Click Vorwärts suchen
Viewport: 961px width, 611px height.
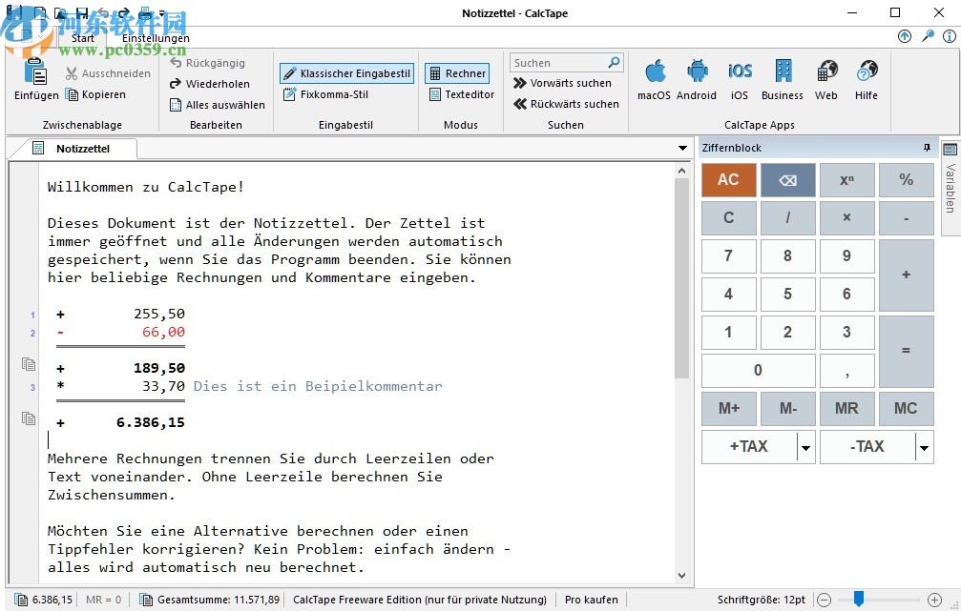(562, 83)
